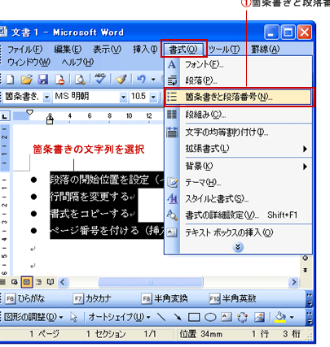
Task: Expand the 拡張書式(L) submenu
Action: point(238,149)
